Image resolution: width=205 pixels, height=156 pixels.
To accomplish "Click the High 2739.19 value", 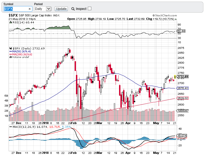I will (x=97, y=19).
